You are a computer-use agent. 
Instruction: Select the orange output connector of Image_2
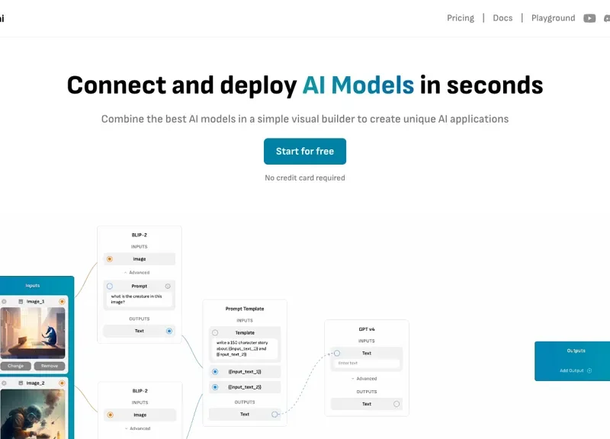[62, 383]
